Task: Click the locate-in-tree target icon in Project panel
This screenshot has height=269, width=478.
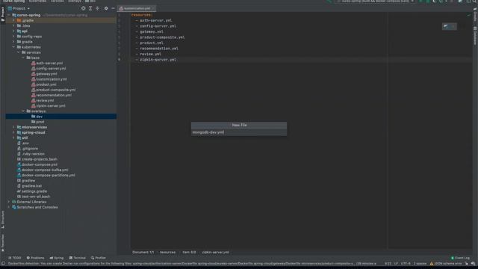Action: tap(83, 8)
